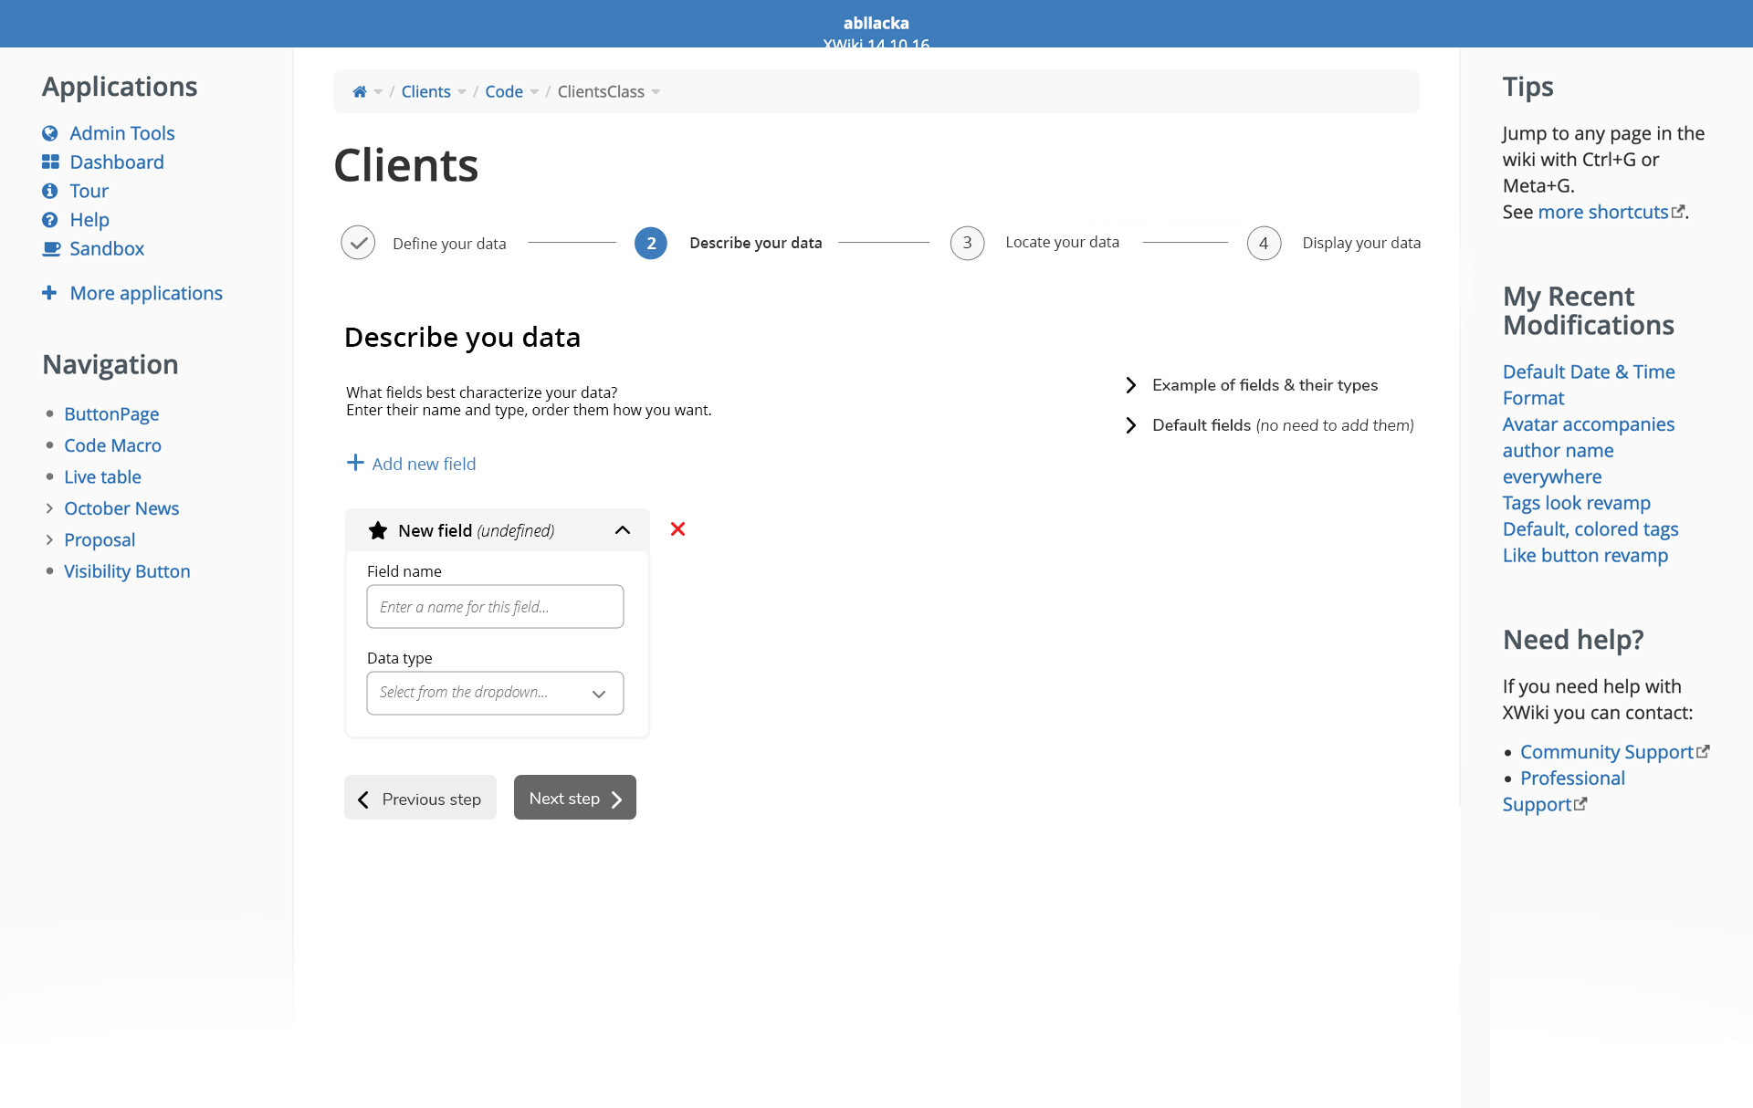The image size is (1753, 1108).
Task: Click the Admin Tools globe icon
Action: (x=50, y=133)
